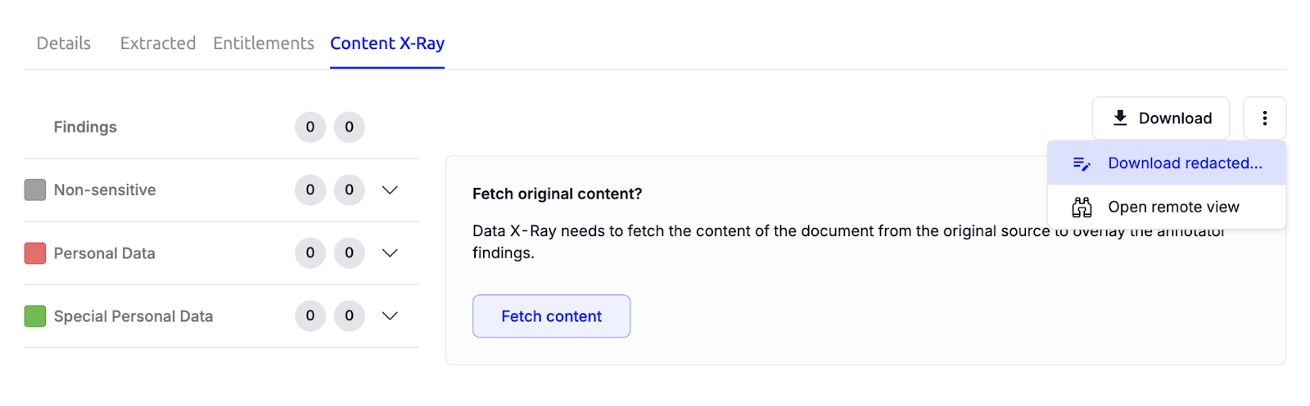Image resolution: width=1310 pixels, height=406 pixels.
Task: Click the Fetch content button
Action: 551,316
